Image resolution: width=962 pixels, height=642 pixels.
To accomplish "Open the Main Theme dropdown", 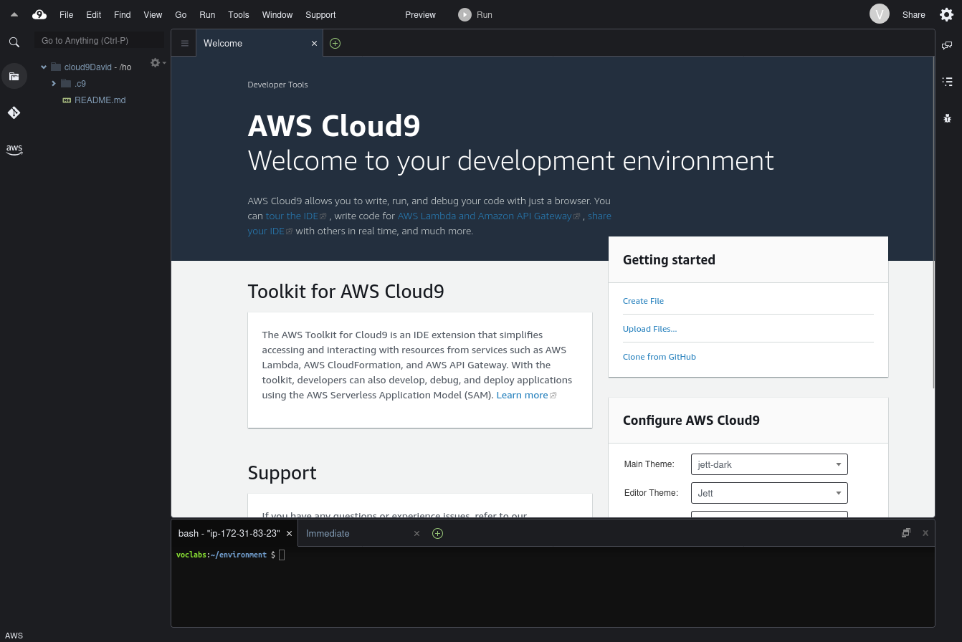I will 768,464.
